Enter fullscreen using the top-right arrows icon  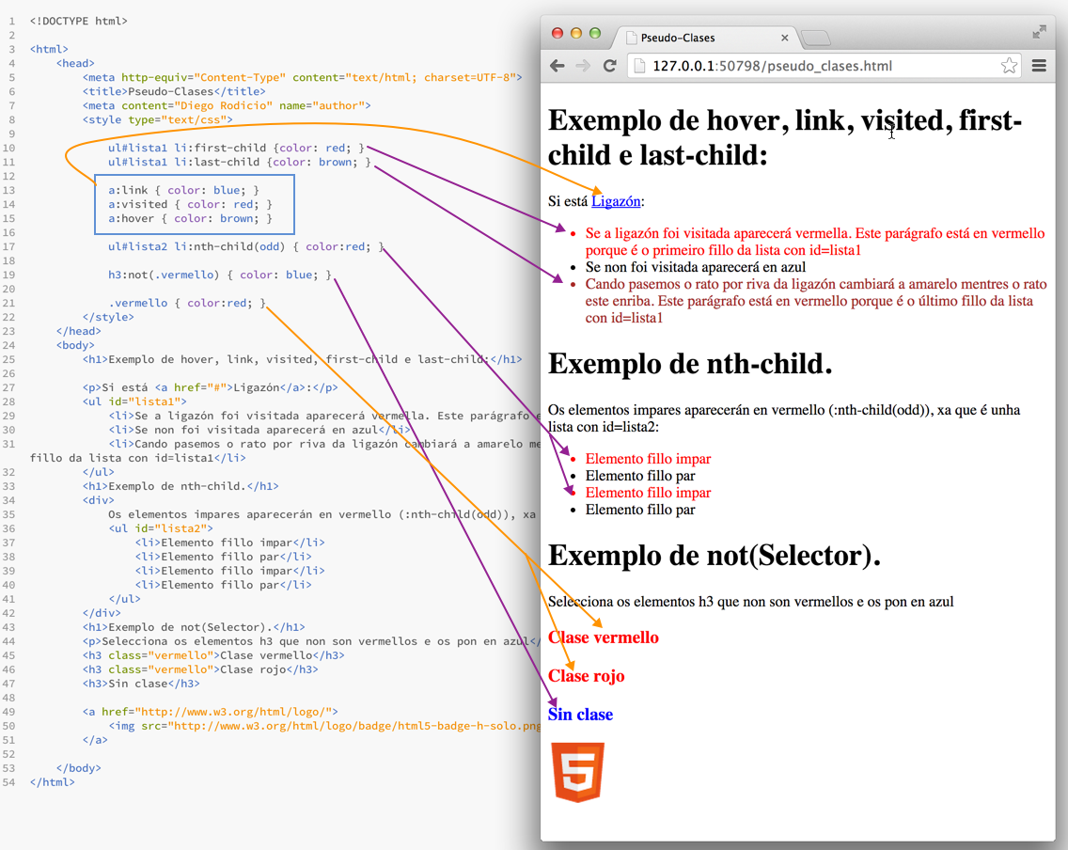tap(1039, 32)
